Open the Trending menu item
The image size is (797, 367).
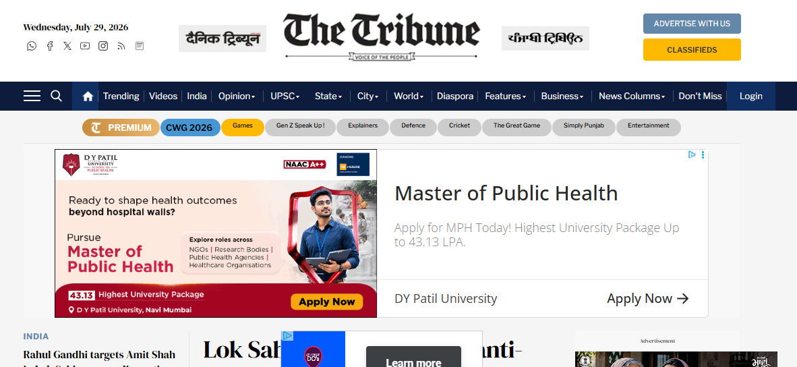click(x=121, y=96)
